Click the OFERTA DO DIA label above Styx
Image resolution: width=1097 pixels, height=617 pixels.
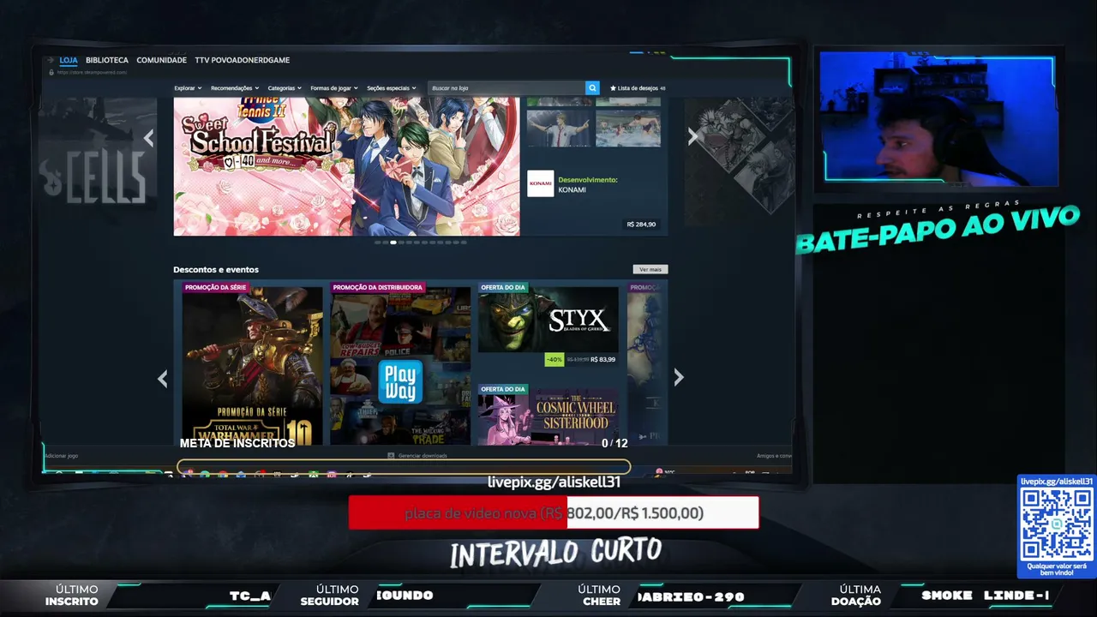click(x=503, y=287)
